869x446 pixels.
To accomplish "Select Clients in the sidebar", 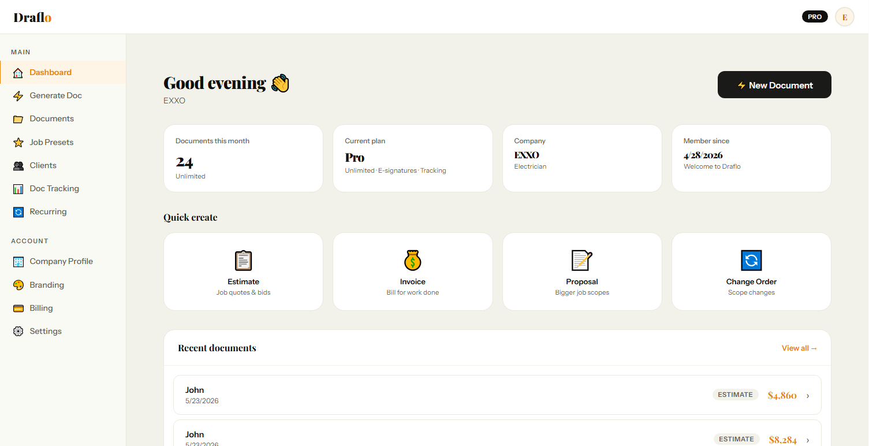I will click(x=62, y=166).
